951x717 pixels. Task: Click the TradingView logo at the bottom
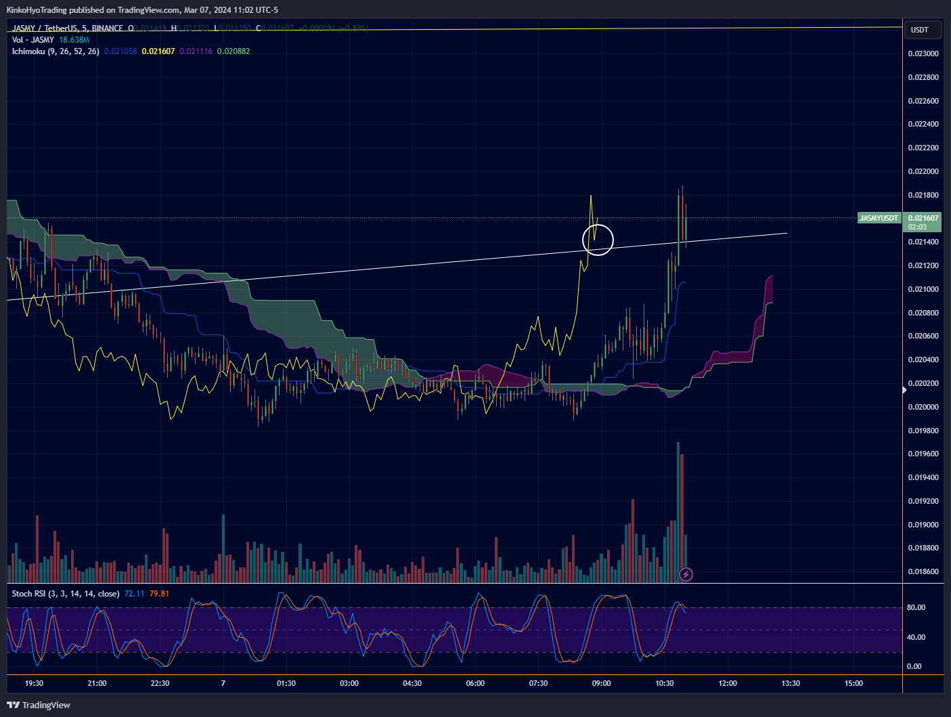click(x=39, y=705)
